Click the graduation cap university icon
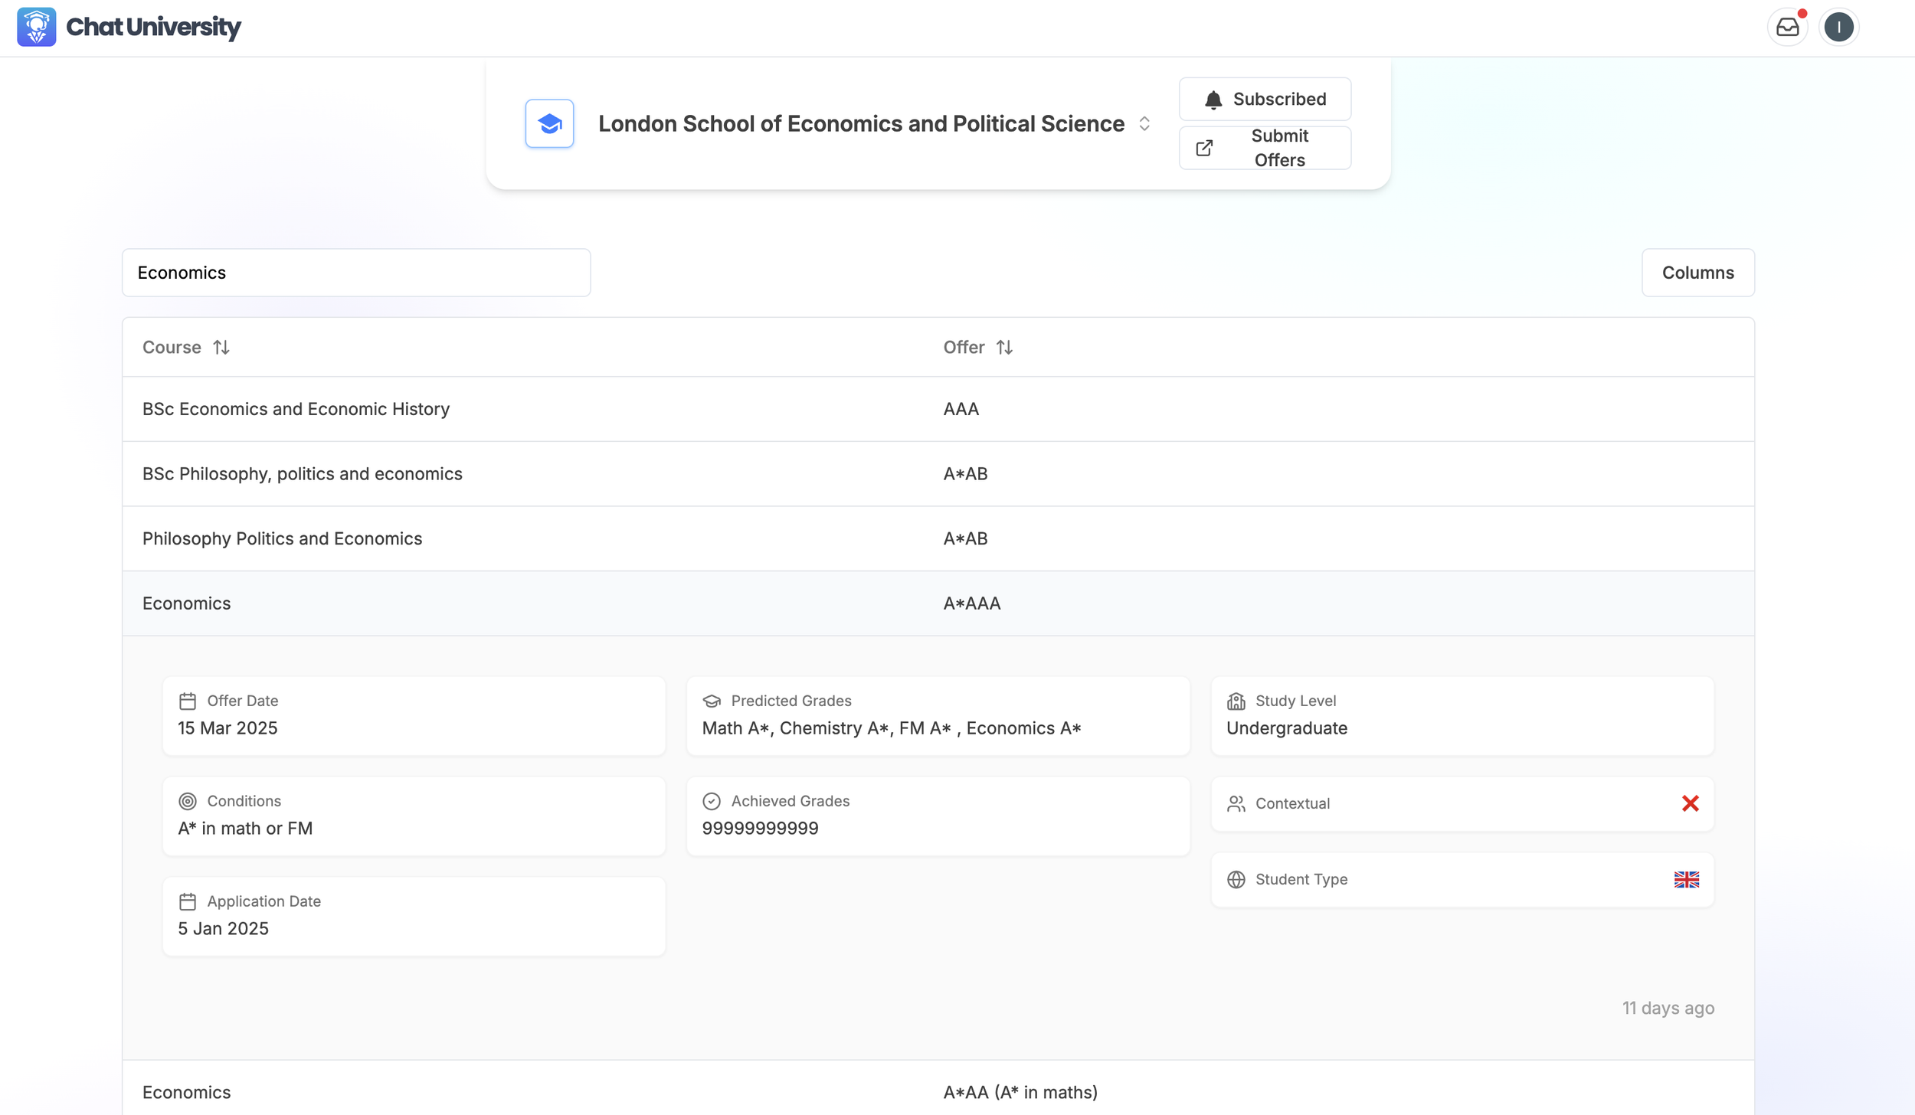 (x=549, y=123)
